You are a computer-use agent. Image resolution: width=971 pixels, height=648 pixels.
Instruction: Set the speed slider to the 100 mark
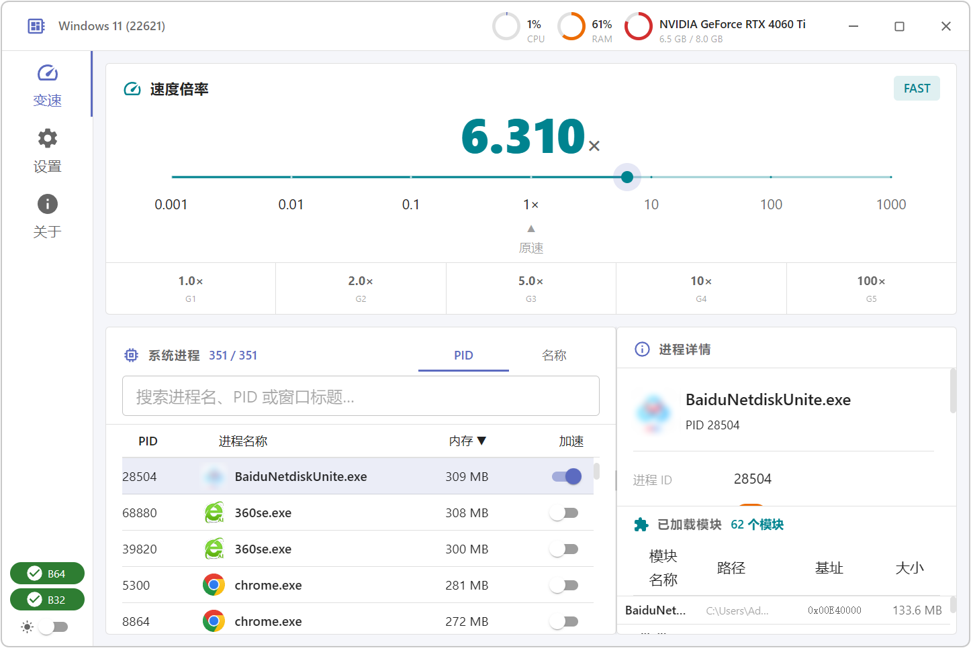(771, 177)
